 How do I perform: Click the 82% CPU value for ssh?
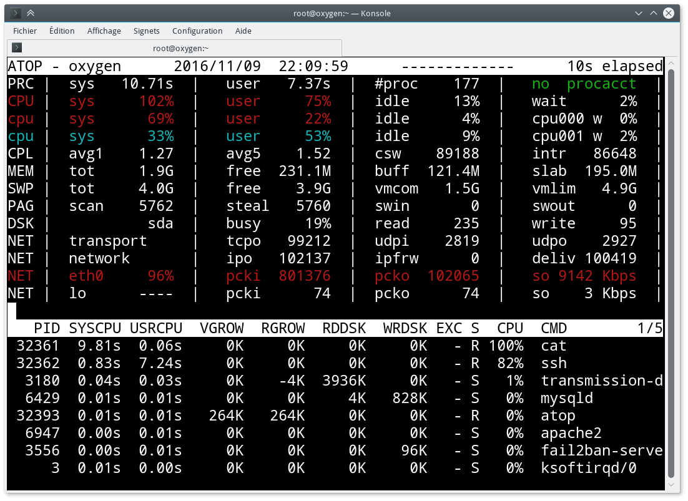(x=510, y=363)
